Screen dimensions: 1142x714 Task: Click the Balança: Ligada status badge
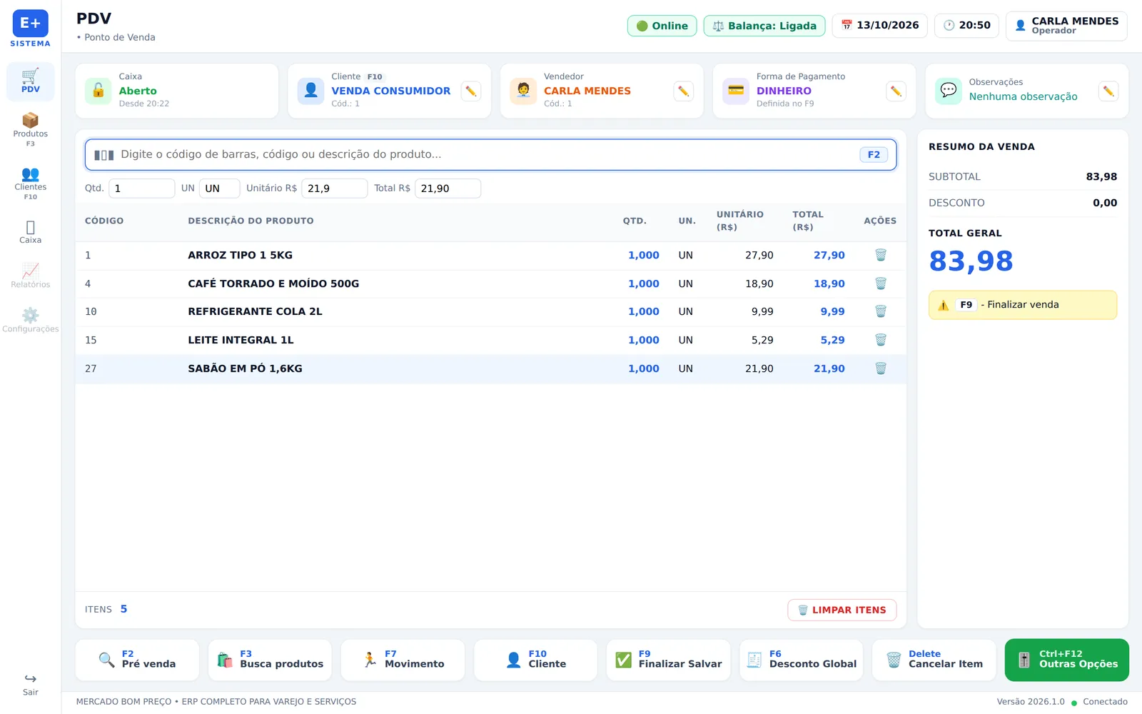click(x=764, y=26)
